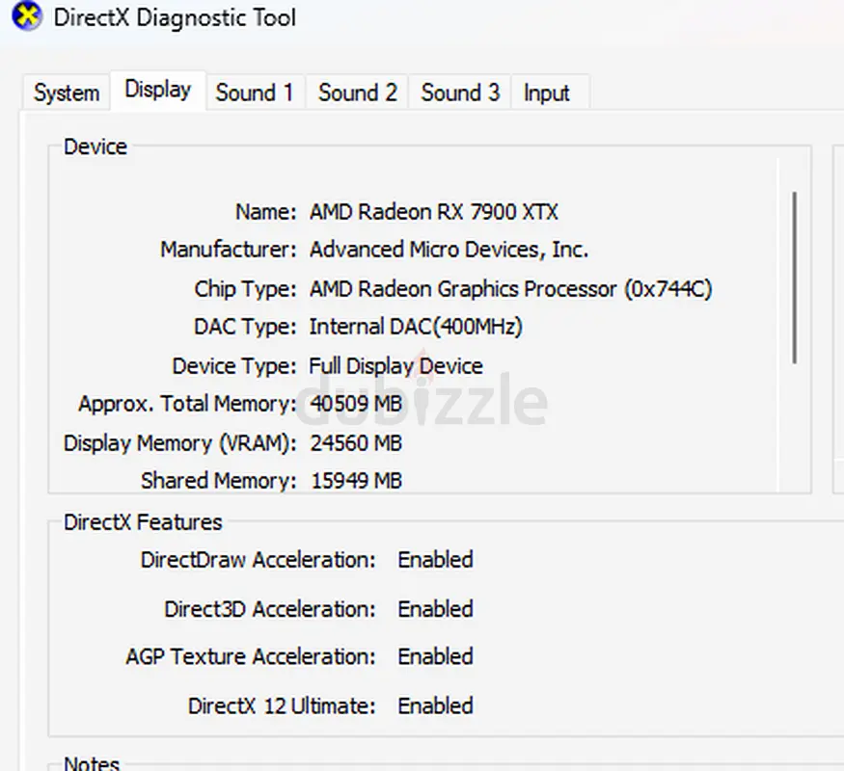Click the DirectX Diagnostic Tool window title
The image size is (844, 771).
(175, 17)
